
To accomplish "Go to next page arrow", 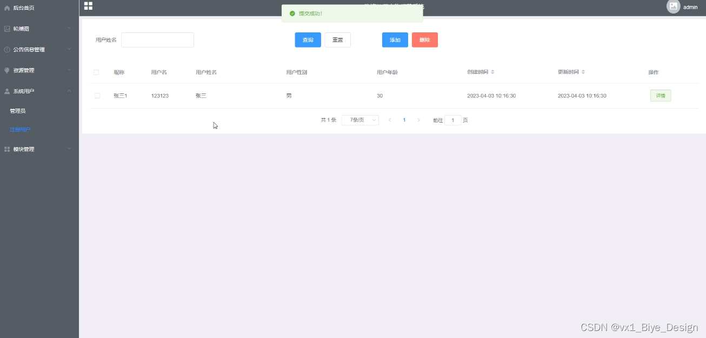I will 418,120.
